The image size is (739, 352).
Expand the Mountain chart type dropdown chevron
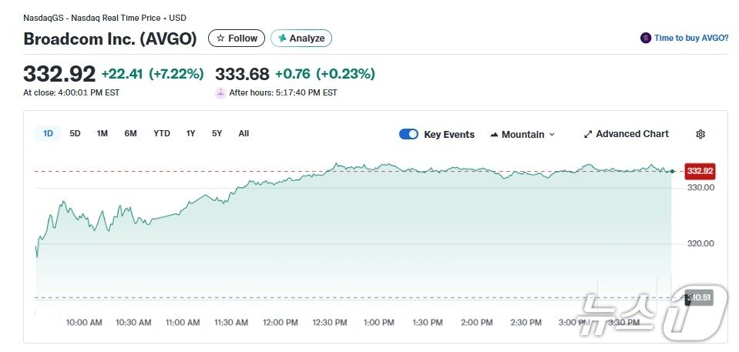pos(552,135)
